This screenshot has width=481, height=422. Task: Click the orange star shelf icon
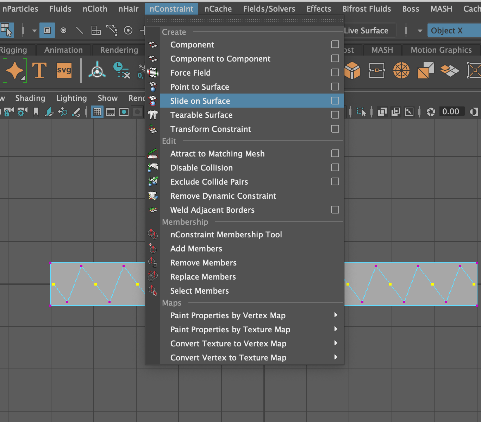pyautogui.click(x=15, y=70)
